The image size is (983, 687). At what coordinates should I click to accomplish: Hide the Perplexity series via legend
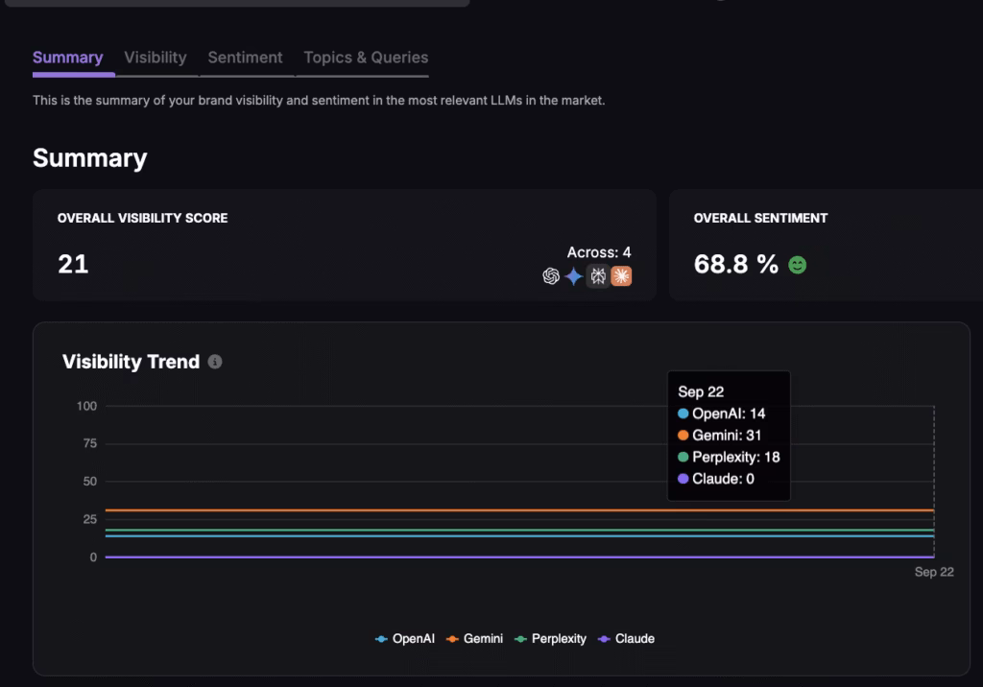coord(550,638)
